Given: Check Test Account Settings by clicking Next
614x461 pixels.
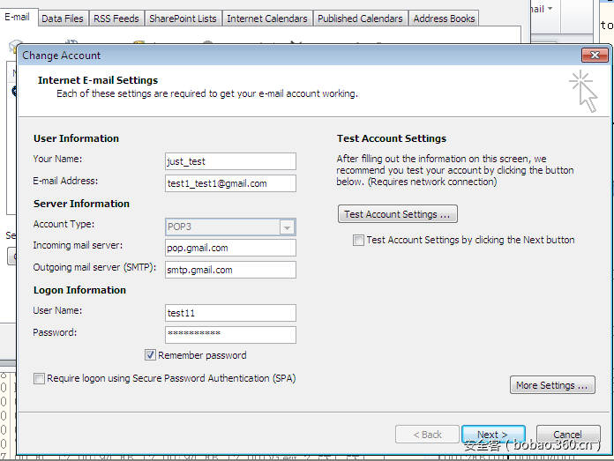Looking at the screenshot, I should coord(358,240).
